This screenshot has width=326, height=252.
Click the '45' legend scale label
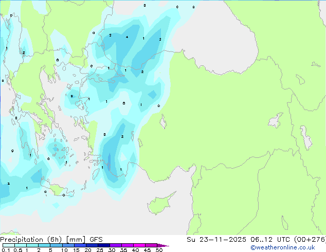(x=147, y=250)
